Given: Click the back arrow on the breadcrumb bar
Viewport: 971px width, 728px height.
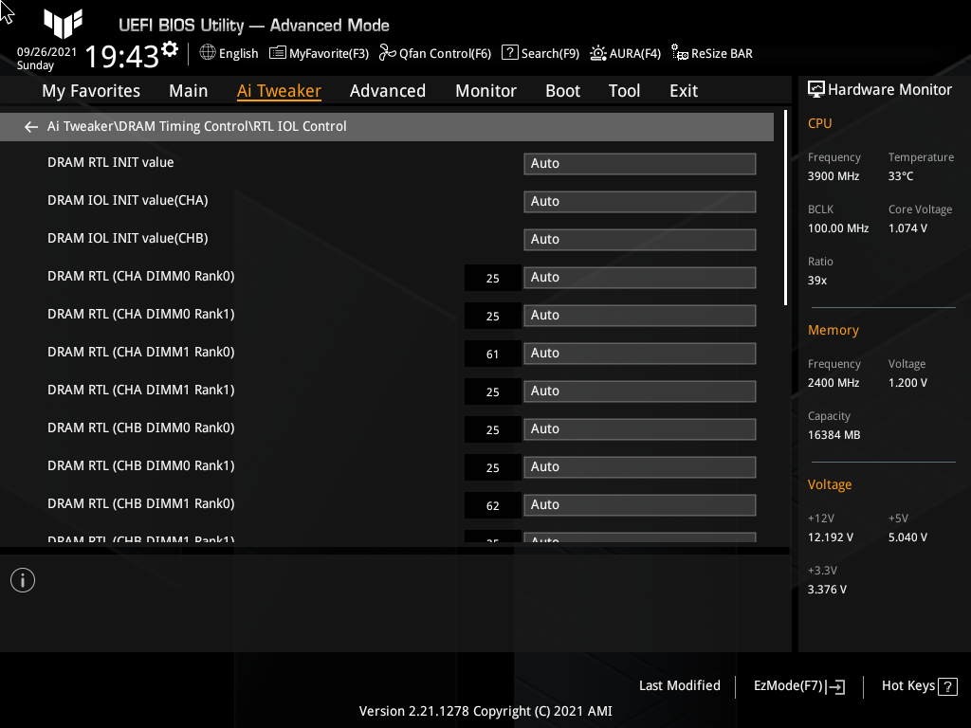Looking at the screenshot, I should coord(30,126).
